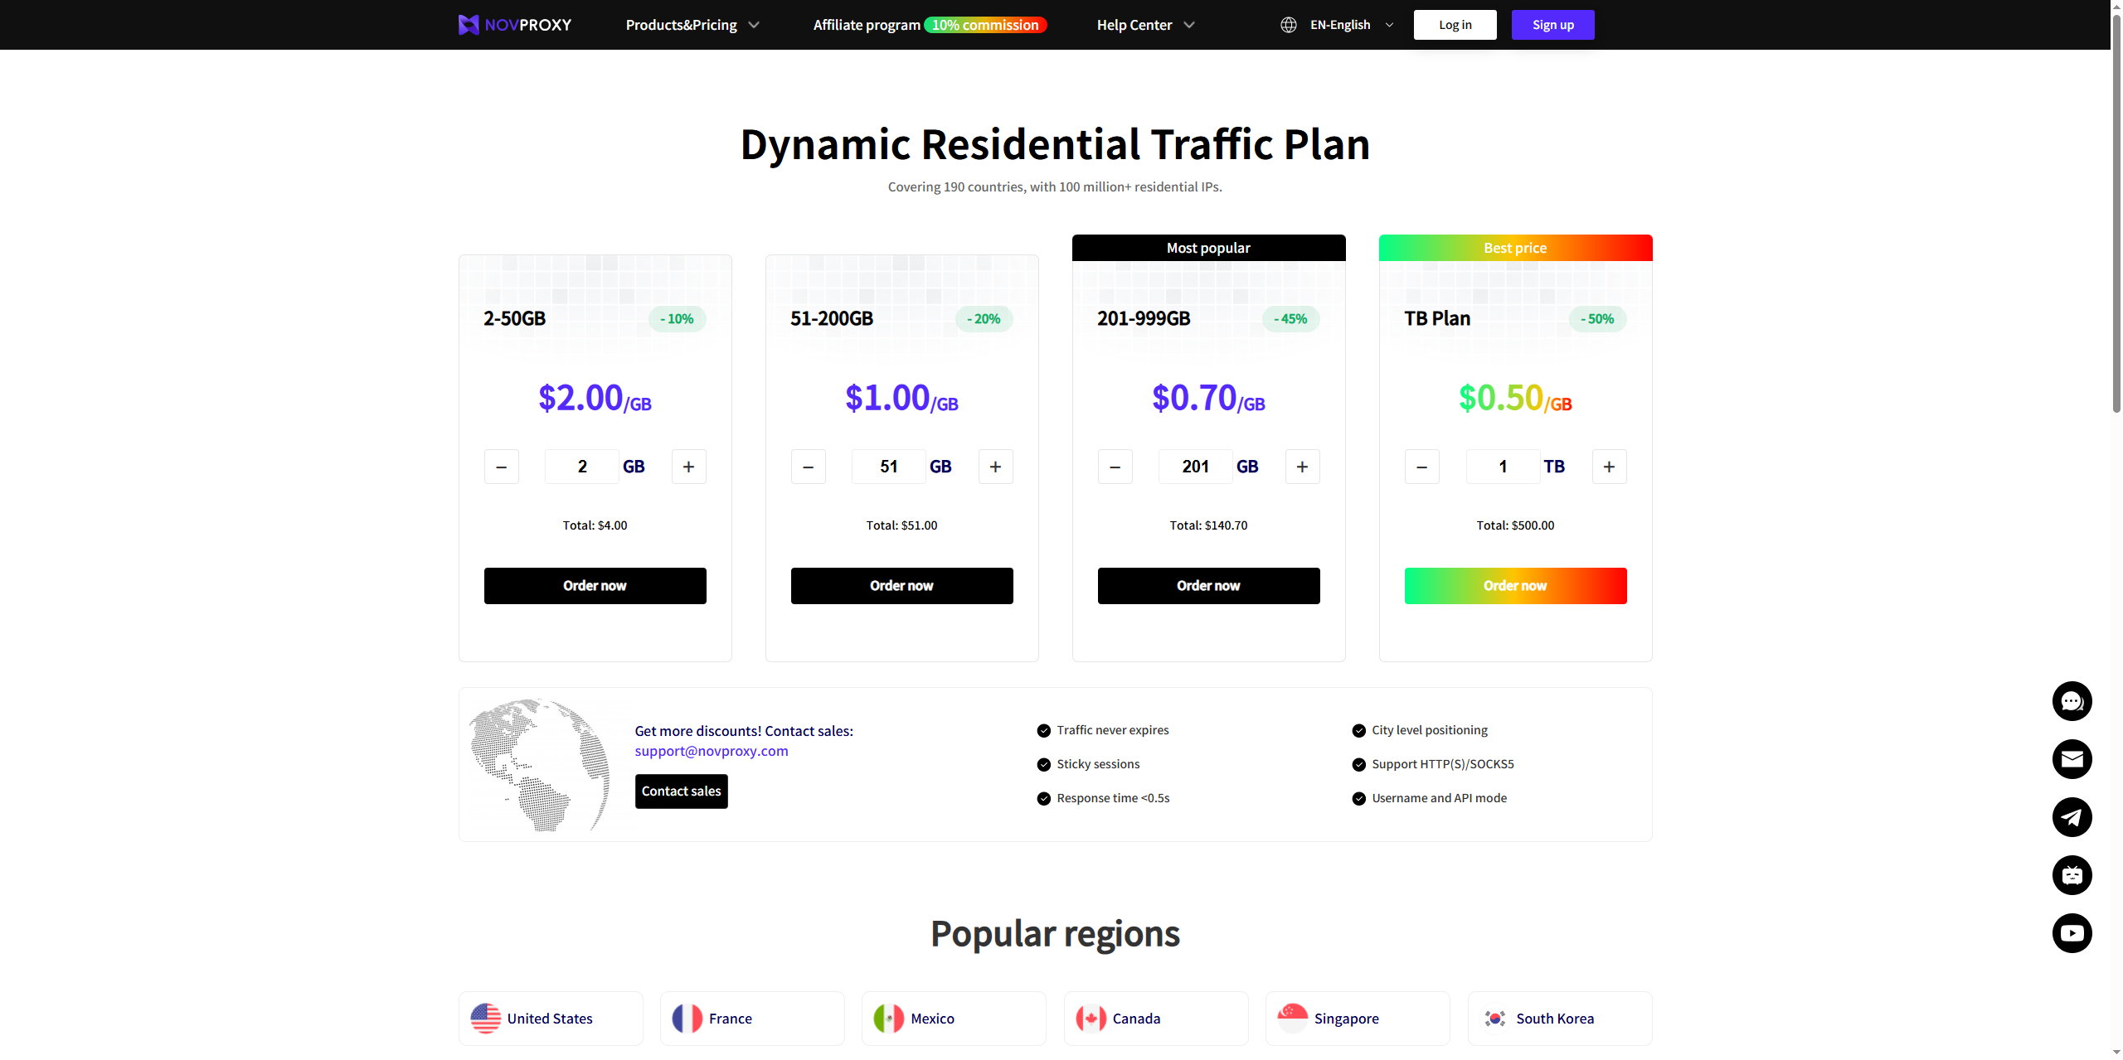The width and height of the screenshot is (2123, 1060).
Task: Increase TB quantity in the TB Plan
Action: tap(1609, 467)
